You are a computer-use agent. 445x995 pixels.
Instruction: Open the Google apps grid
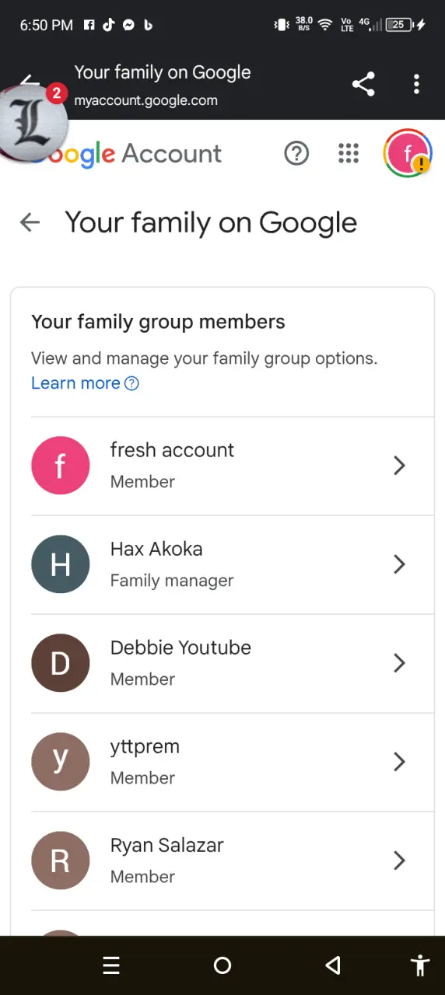point(349,153)
